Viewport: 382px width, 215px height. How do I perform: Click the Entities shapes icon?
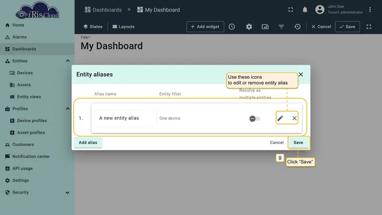point(7,61)
